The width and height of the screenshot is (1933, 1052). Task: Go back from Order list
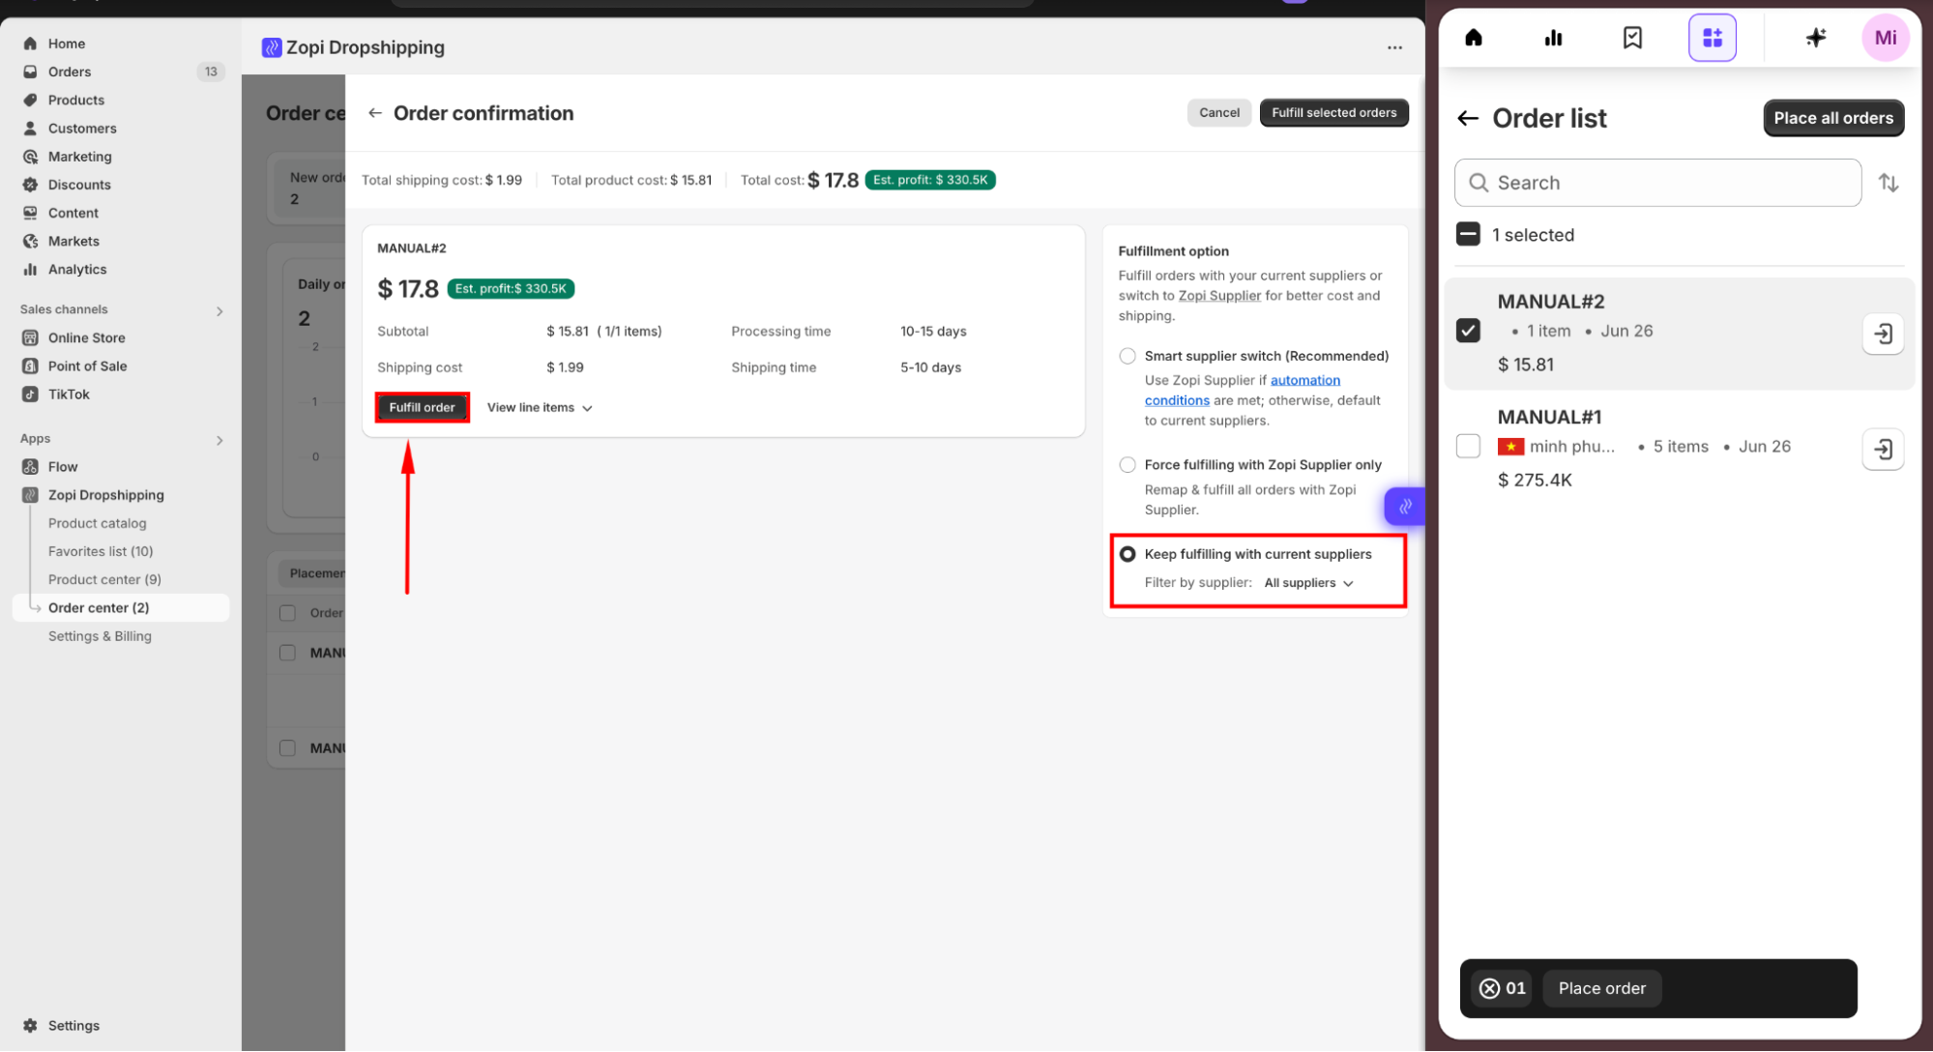click(1468, 118)
